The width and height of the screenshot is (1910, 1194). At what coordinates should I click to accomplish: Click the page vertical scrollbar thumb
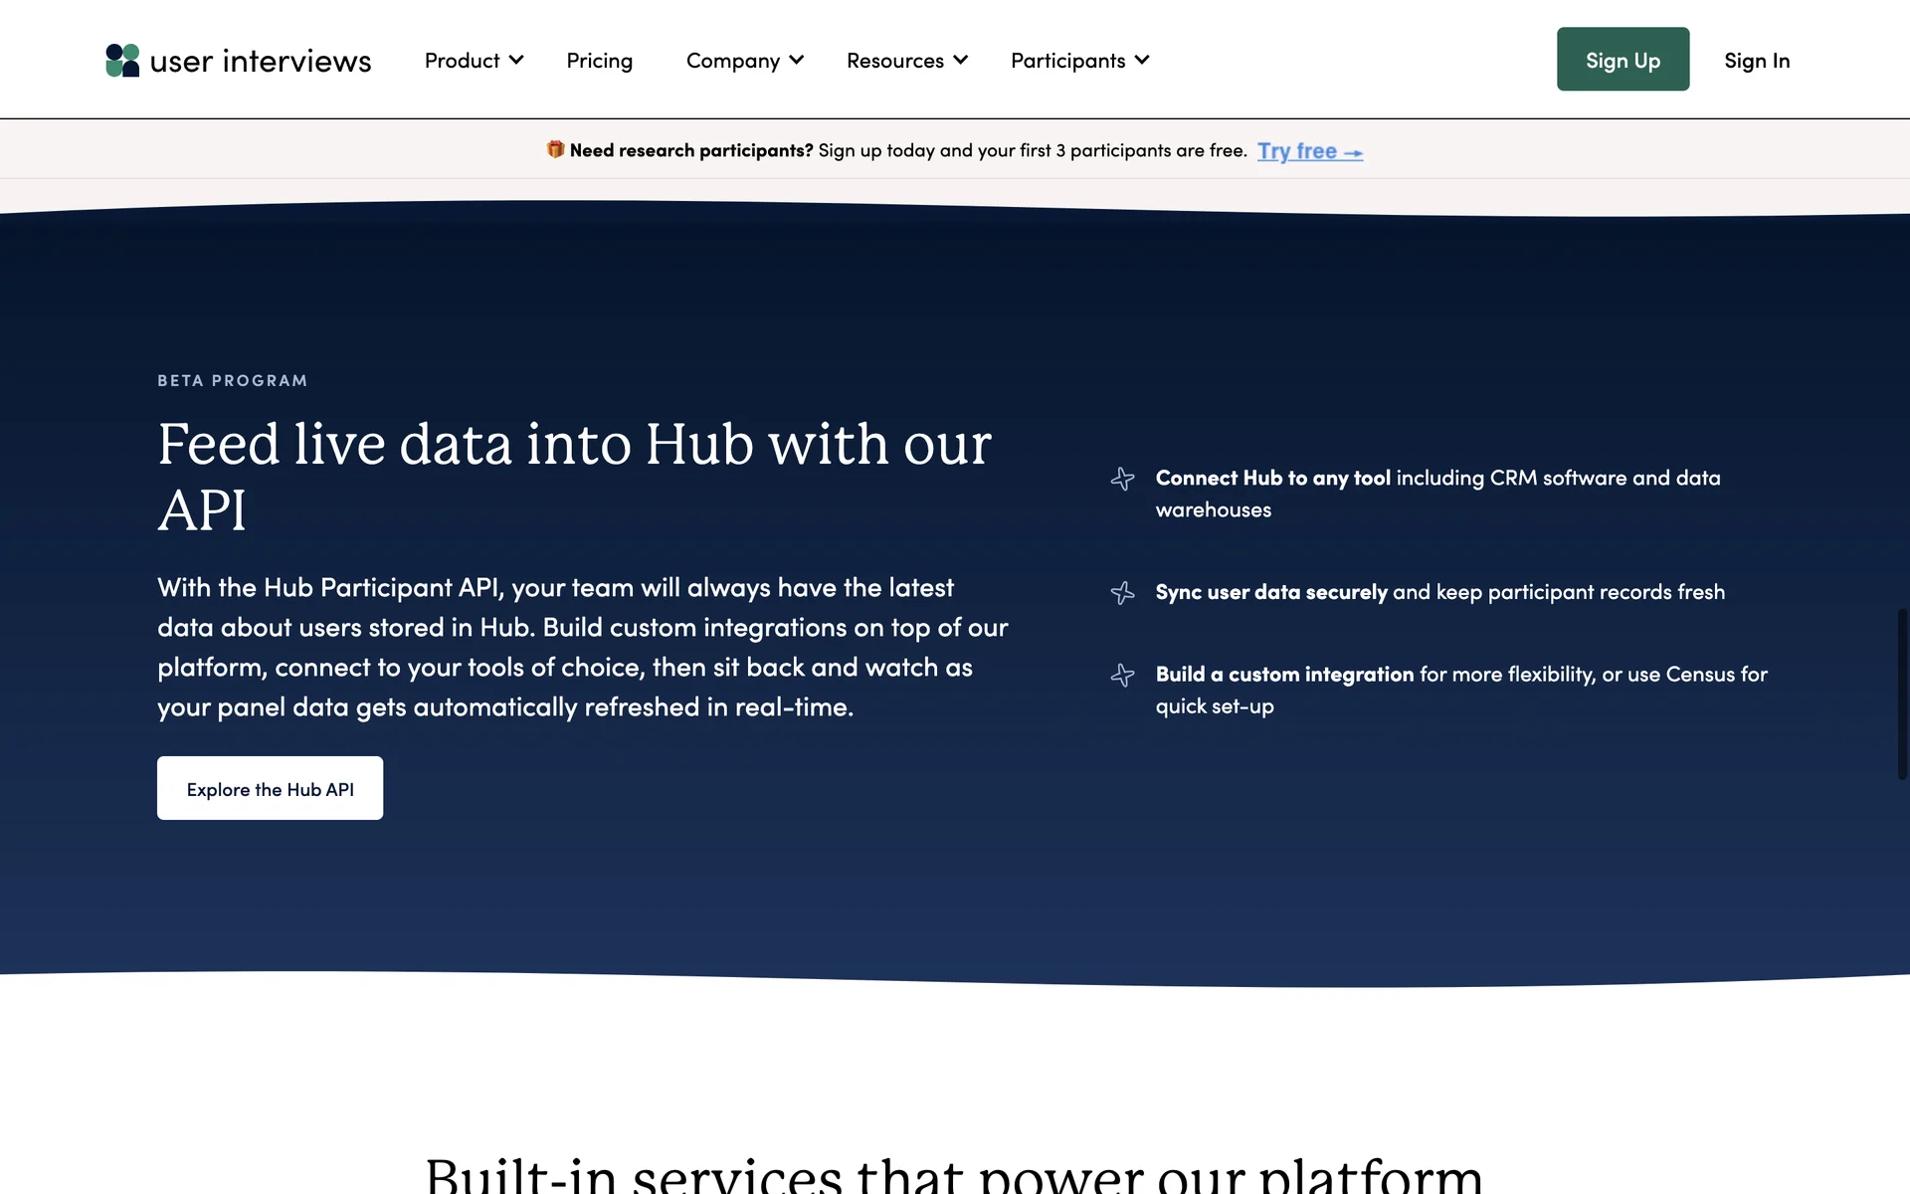coord(1902,694)
